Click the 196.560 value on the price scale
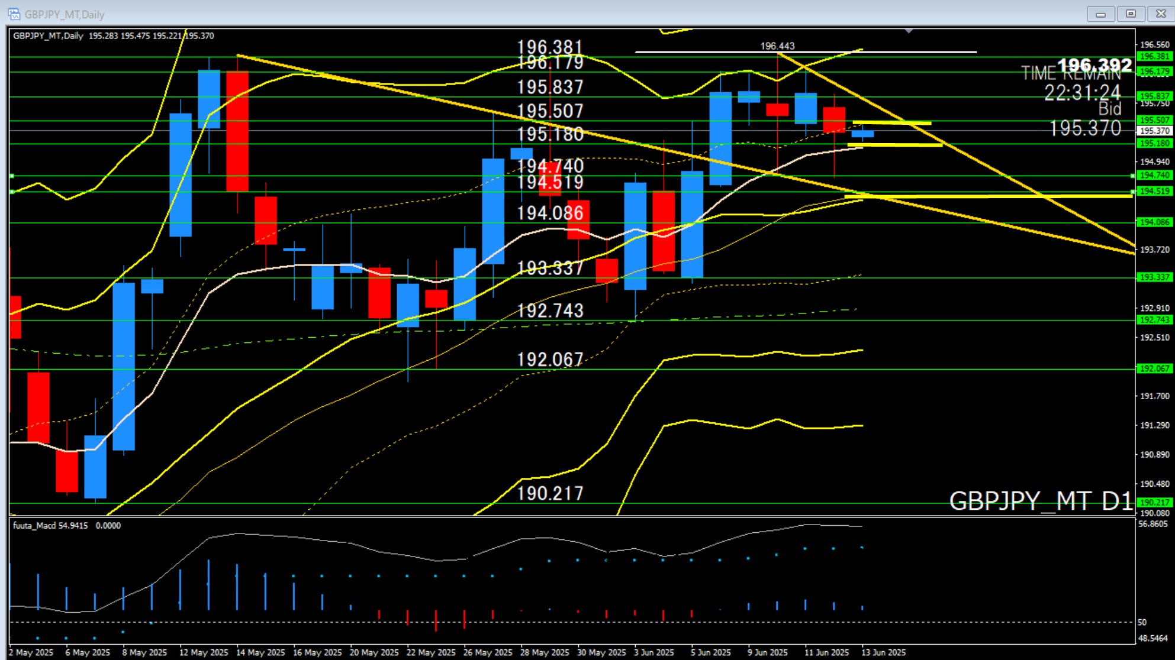The image size is (1175, 660). (x=1155, y=44)
